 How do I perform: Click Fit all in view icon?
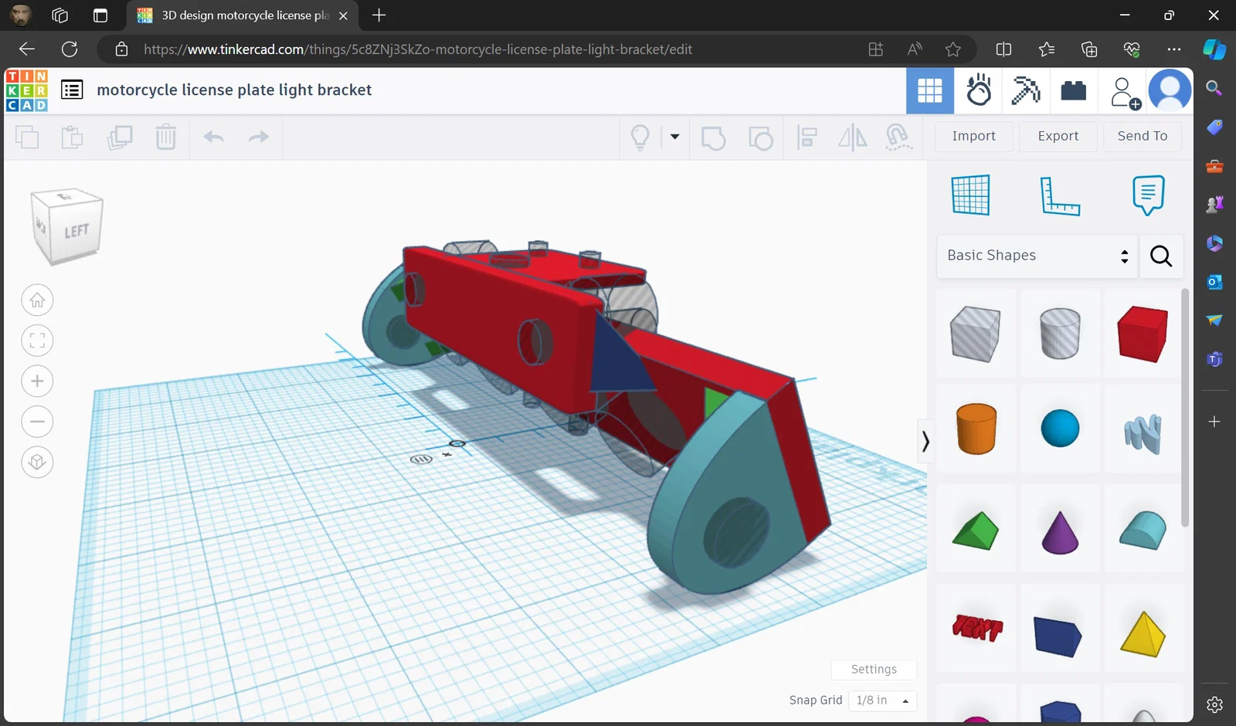click(37, 341)
